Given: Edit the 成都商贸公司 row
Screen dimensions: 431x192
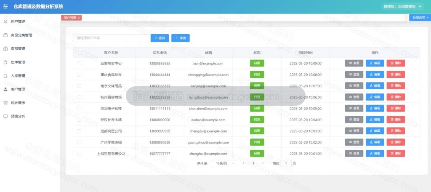Looking at the screenshot, I should pyautogui.click(x=375, y=131).
